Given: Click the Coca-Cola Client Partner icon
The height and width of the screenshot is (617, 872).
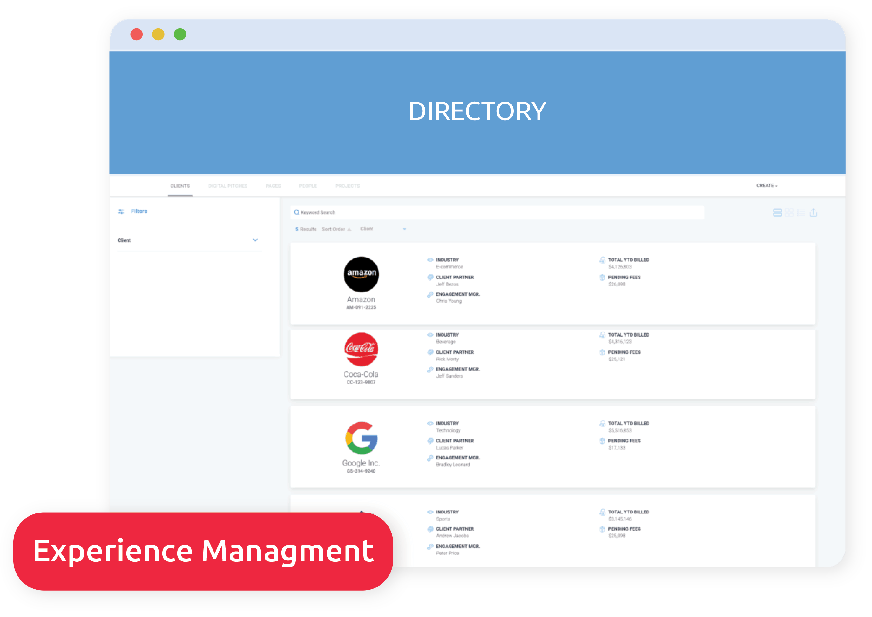Looking at the screenshot, I should (x=430, y=352).
